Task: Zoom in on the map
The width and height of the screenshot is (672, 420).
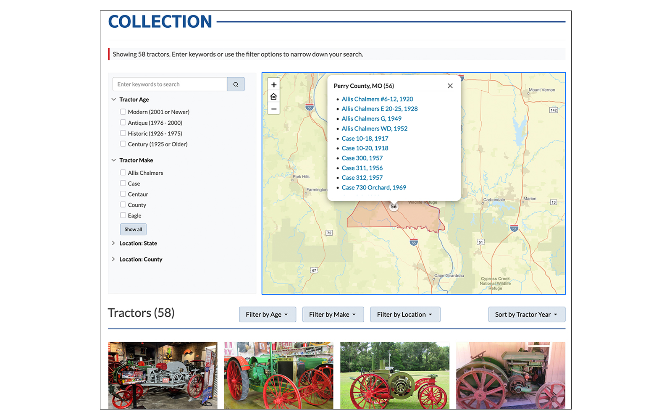Action: 274,85
